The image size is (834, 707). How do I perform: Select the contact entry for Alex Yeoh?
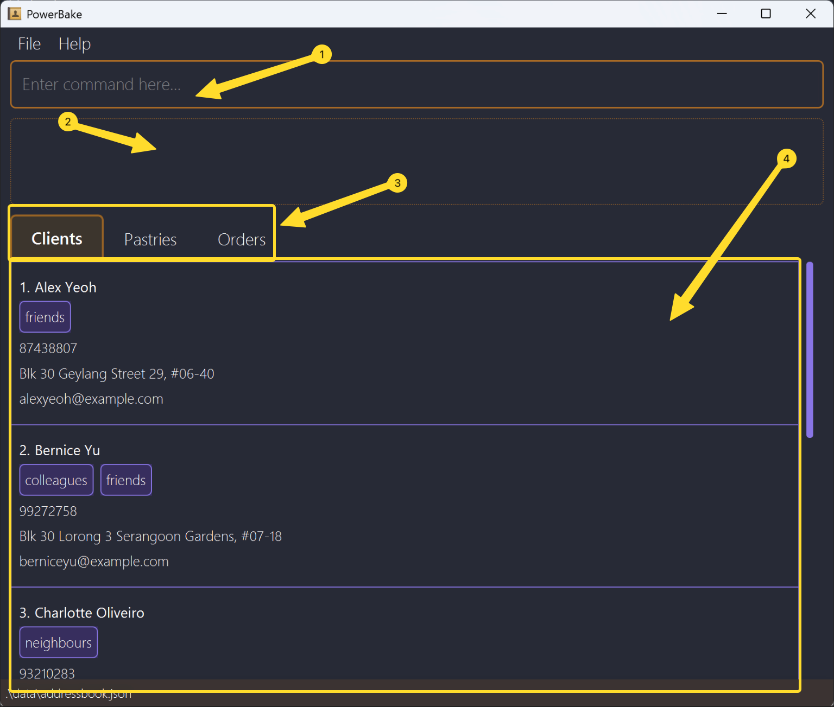[58, 287]
